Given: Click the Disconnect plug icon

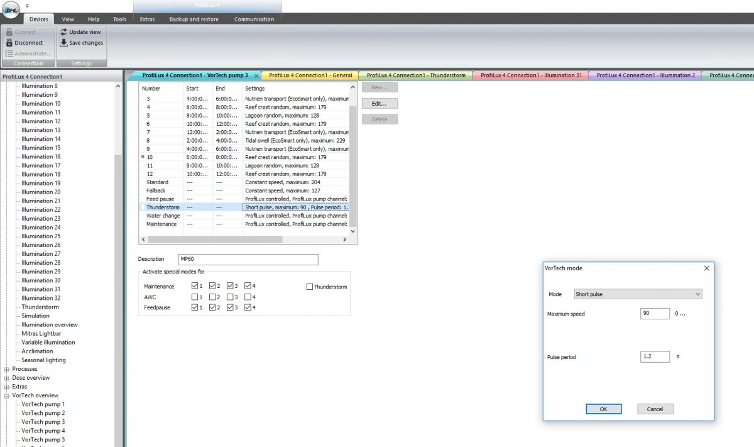Looking at the screenshot, I should [9, 43].
